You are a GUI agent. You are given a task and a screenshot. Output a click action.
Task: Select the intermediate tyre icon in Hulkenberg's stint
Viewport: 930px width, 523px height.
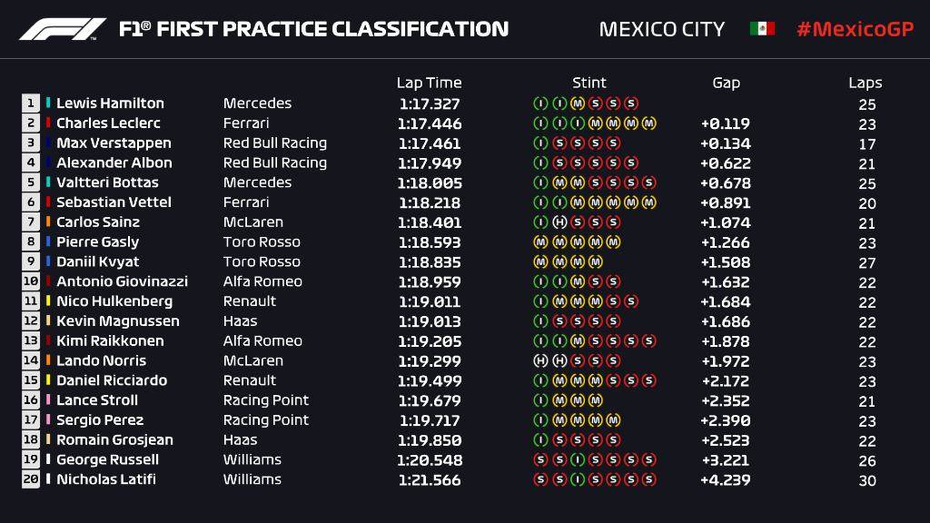click(x=540, y=301)
